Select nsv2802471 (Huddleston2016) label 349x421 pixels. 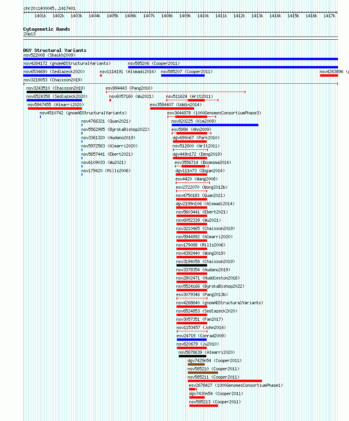(x=208, y=278)
